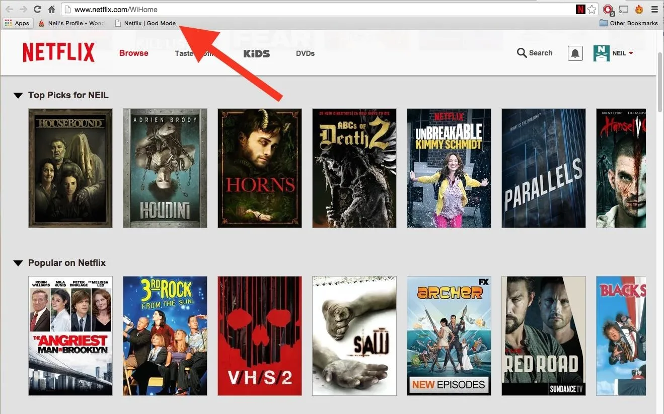This screenshot has height=414, width=664.
Task: Select the Browse menu
Action: pyautogui.click(x=133, y=53)
